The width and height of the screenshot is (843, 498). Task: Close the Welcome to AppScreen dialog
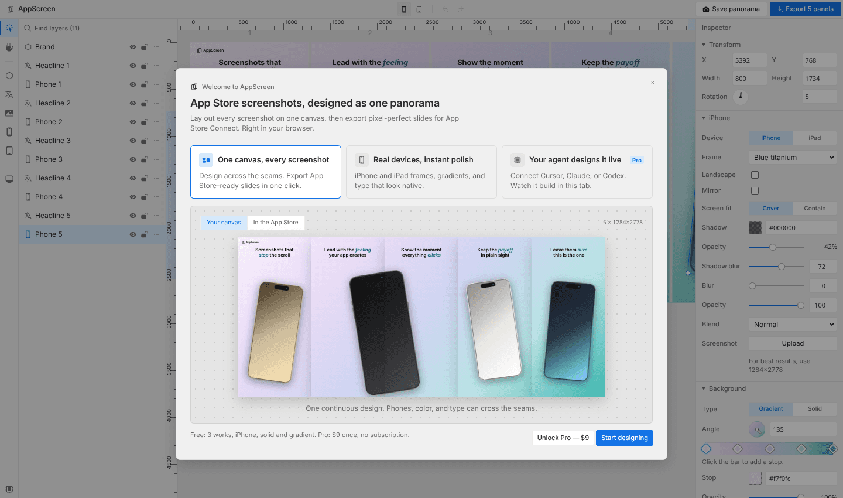tap(653, 83)
